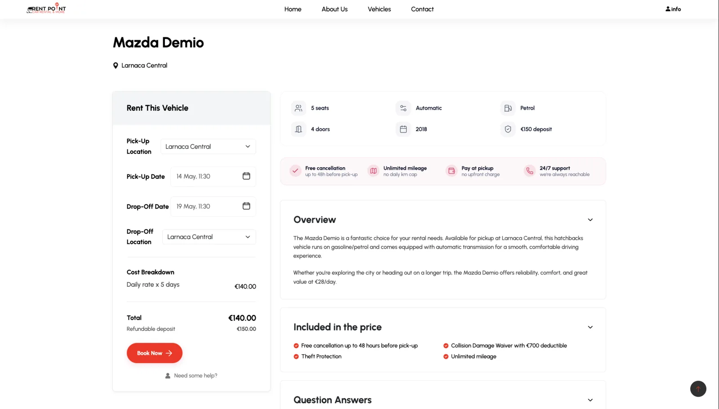Click the check icon beside Free cancellation up to 48 hours

[296, 346]
